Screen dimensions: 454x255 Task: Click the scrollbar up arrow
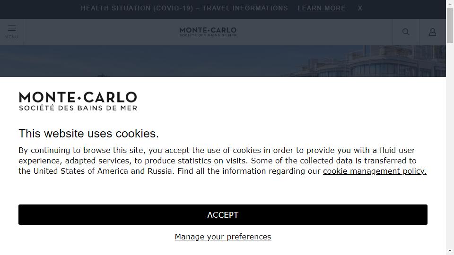point(450,4)
